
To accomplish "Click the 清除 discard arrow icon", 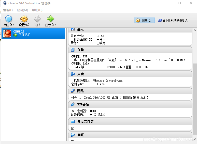I will 37,19.
